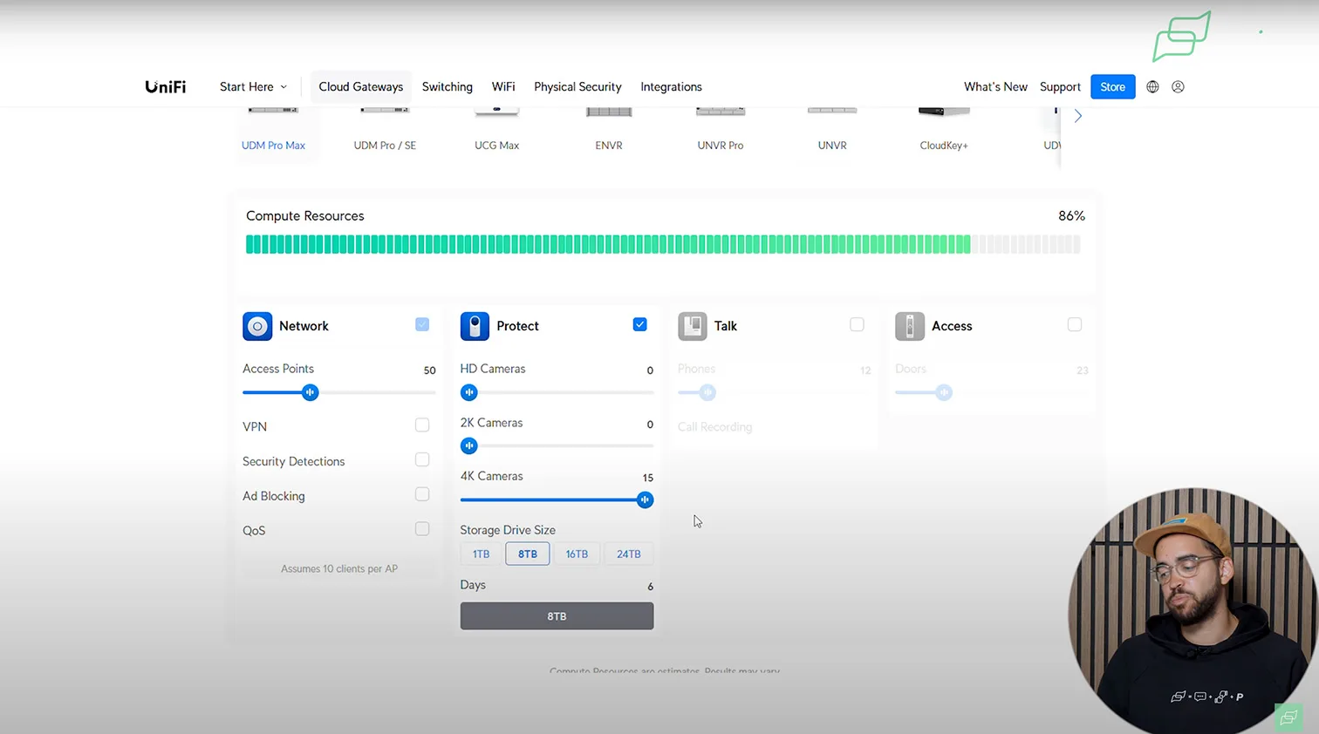This screenshot has height=734, width=1319.
Task: Click the 4K Cameras slider handle
Action: click(645, 500)
